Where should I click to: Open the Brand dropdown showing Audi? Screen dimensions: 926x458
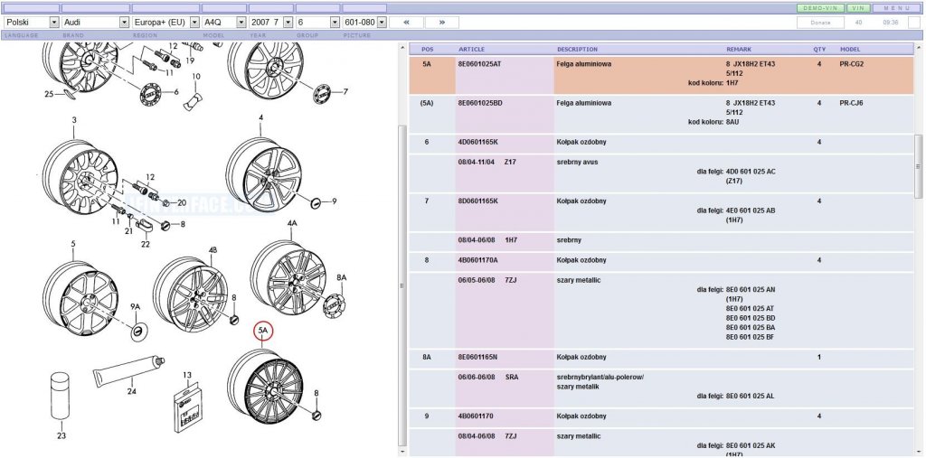[x=95, y=22]
